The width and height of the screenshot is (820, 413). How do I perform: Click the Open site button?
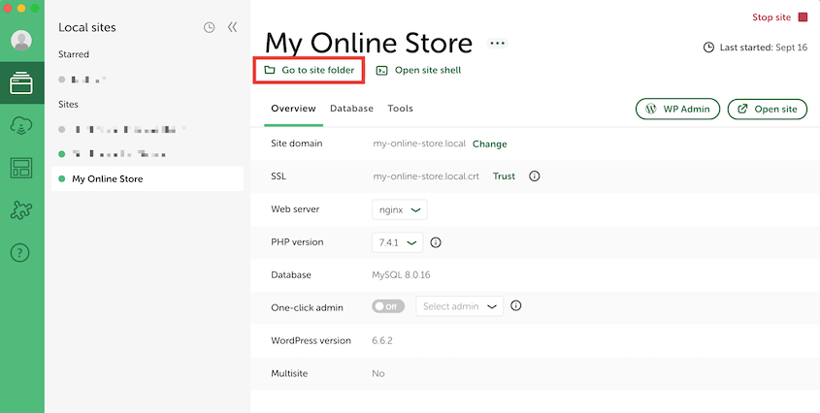point(768,110)
